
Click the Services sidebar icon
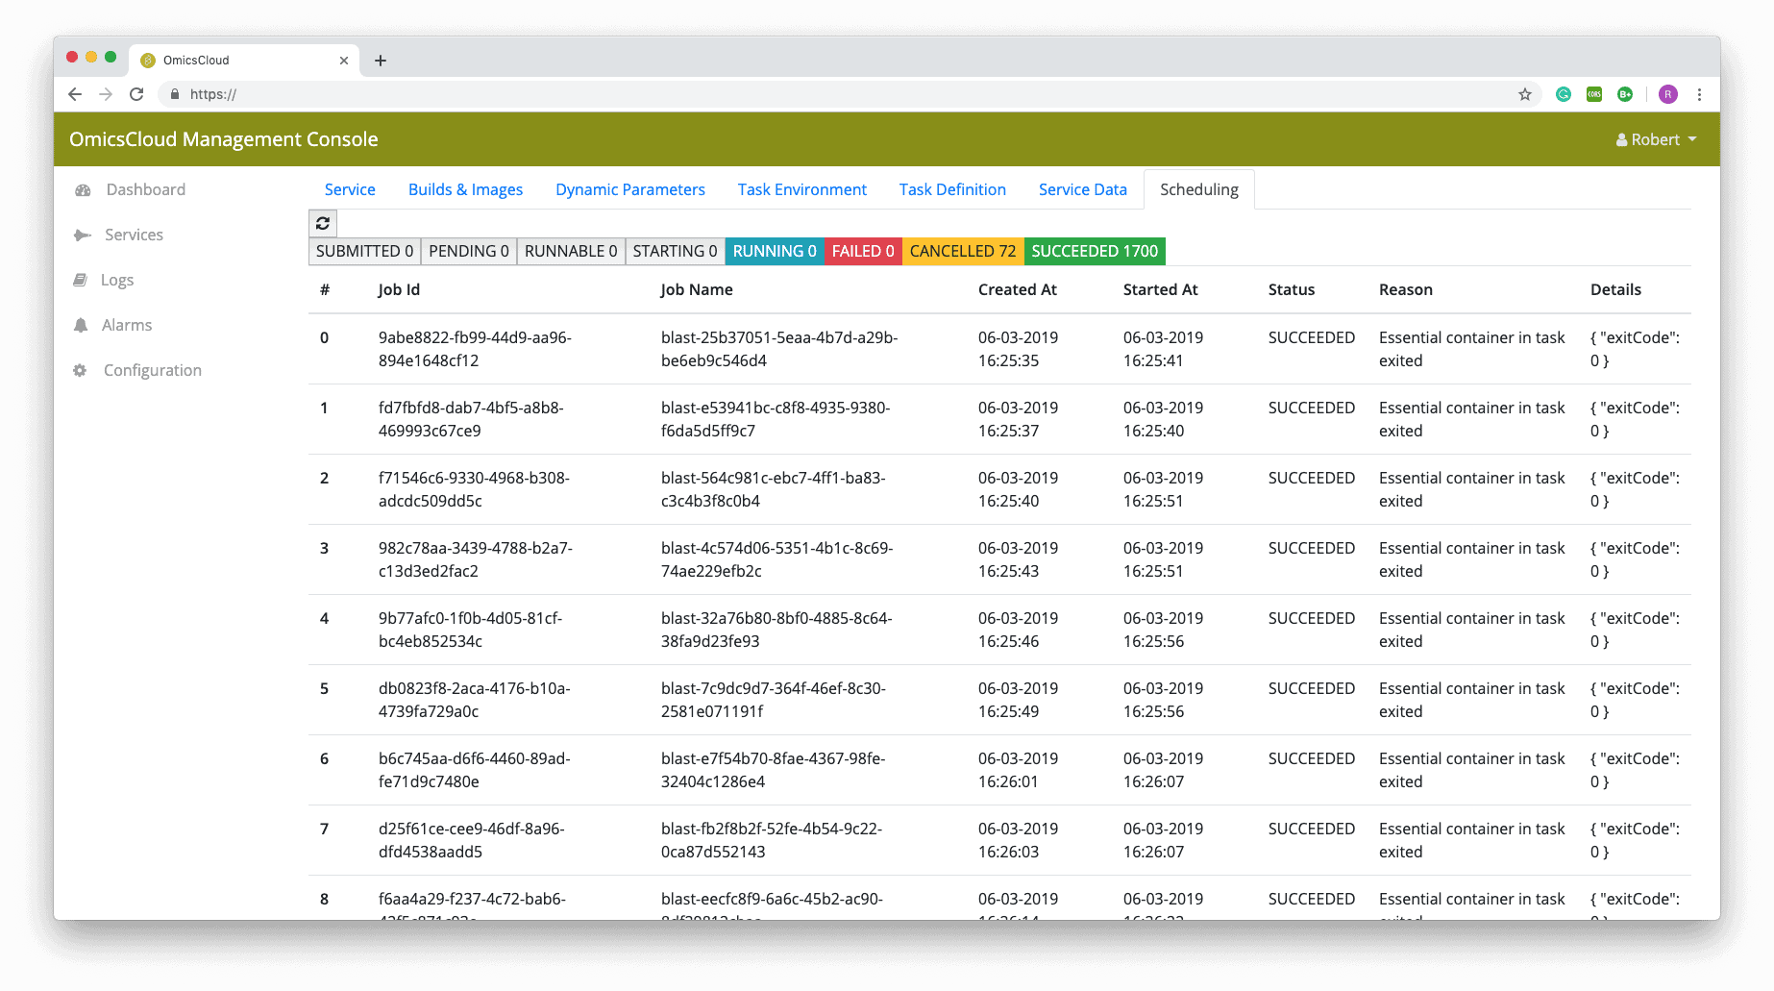pos(83,235)
